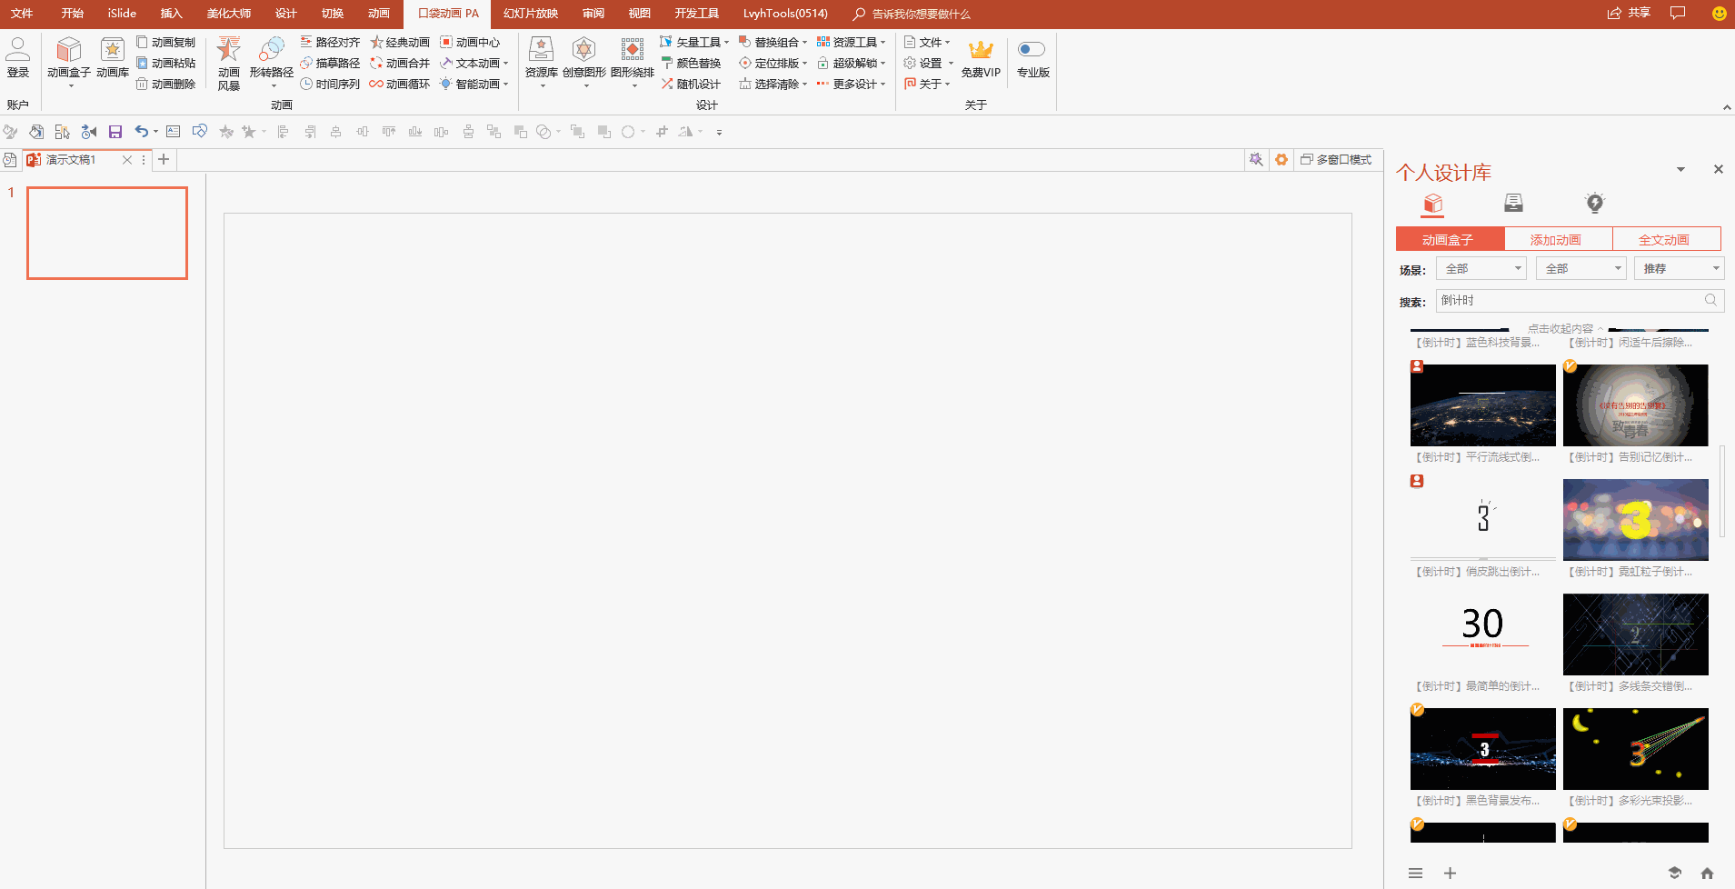Switch to the iSlide ribbon tab

pos(122,14)
